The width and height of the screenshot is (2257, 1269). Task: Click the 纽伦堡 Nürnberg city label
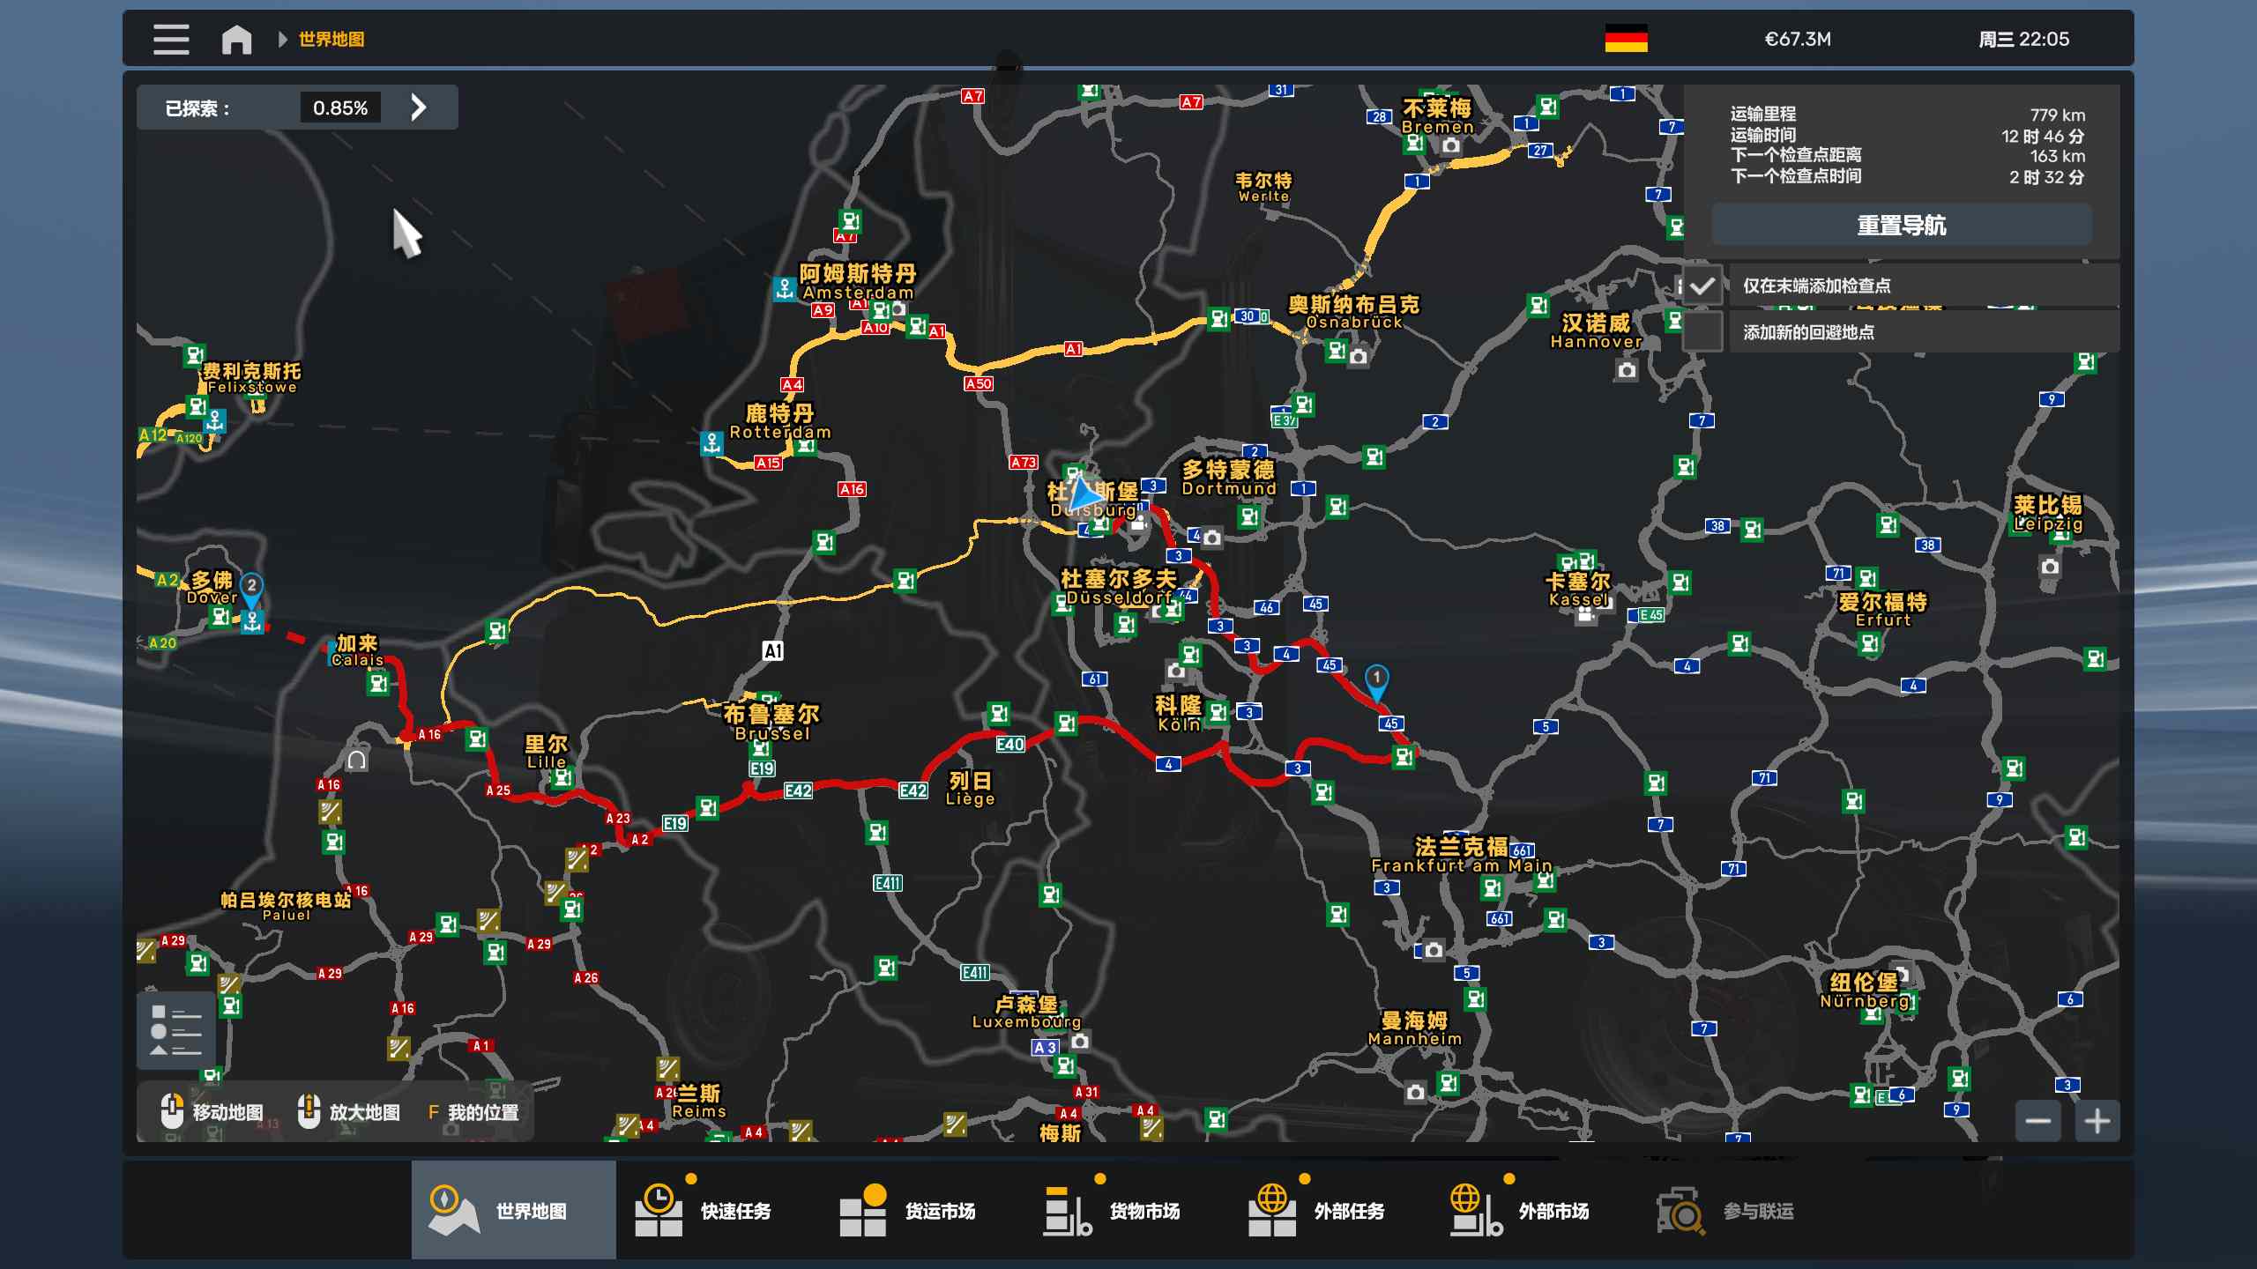tap(1865, 991)
